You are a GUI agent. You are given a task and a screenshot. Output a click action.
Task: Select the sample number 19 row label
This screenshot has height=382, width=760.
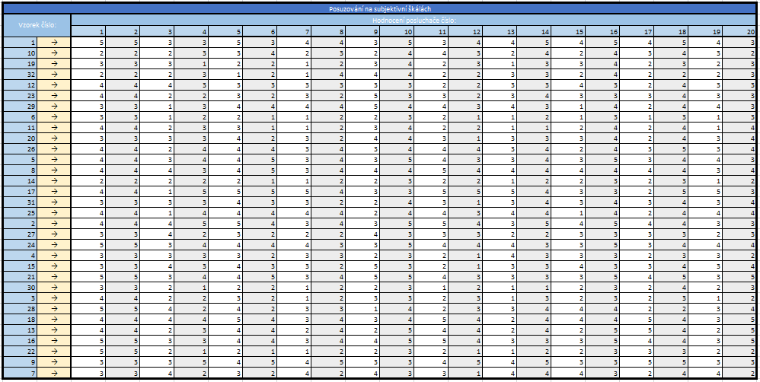tap(21, 64)
